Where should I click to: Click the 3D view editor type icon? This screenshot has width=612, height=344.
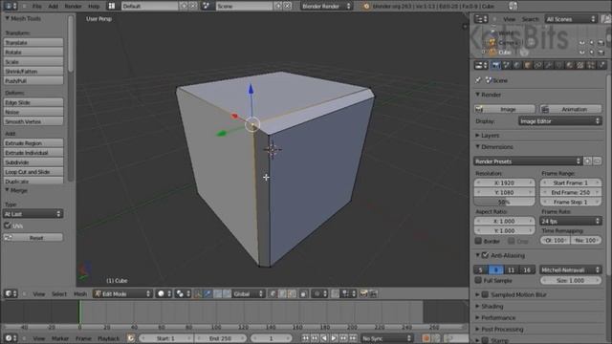11,293
